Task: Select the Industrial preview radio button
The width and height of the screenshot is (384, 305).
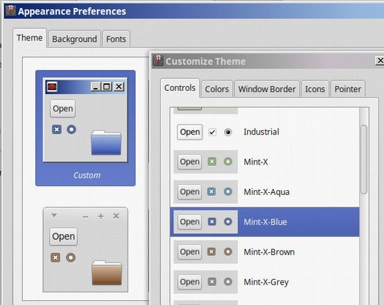Action: (228, 132)
